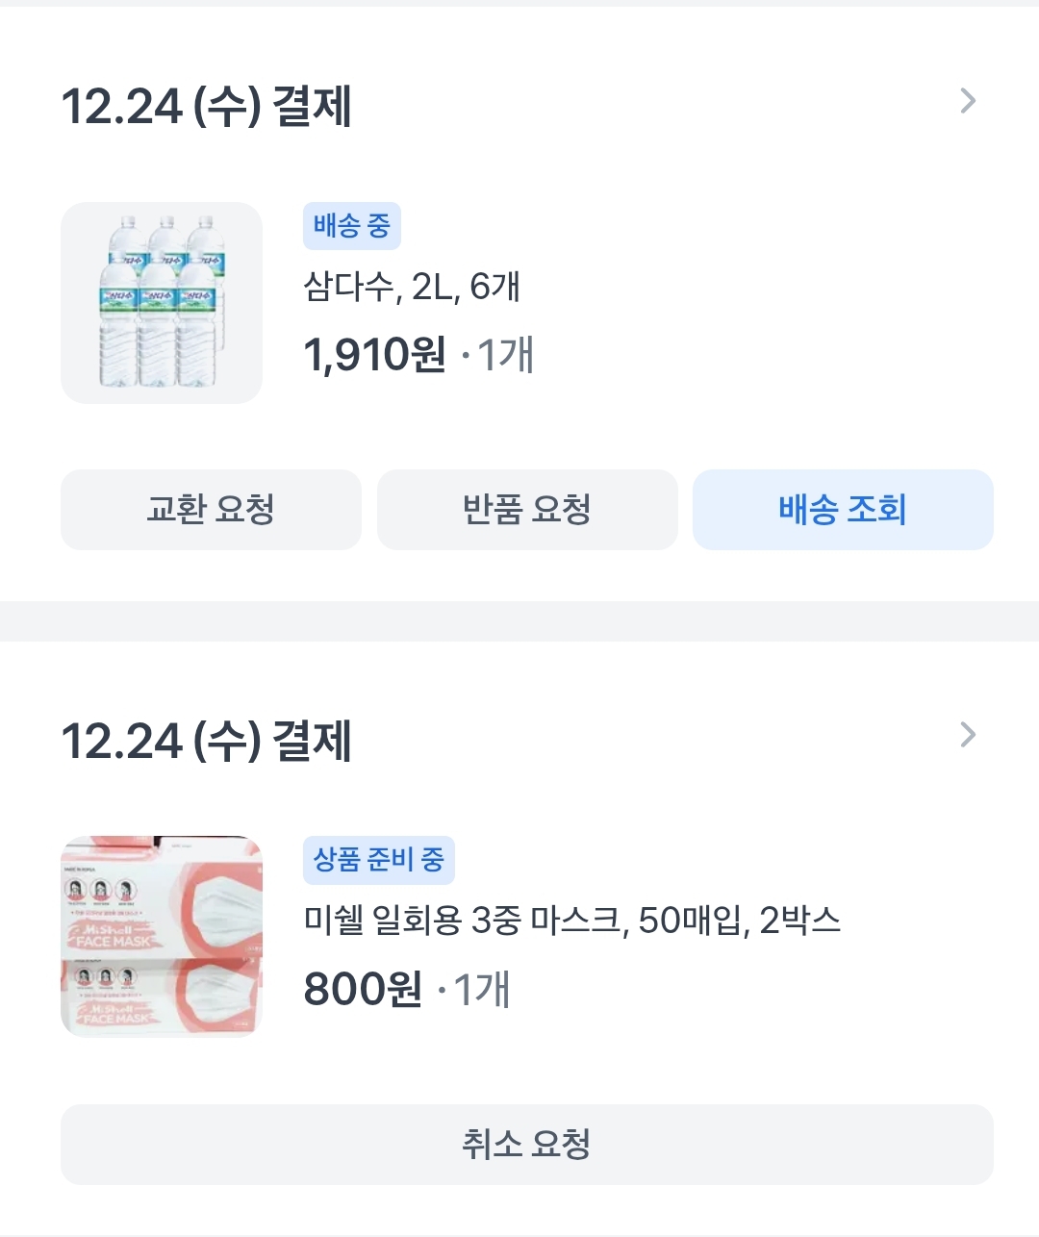Click the 12.24 결제 heading above 삼다수

tap(207, 106)
